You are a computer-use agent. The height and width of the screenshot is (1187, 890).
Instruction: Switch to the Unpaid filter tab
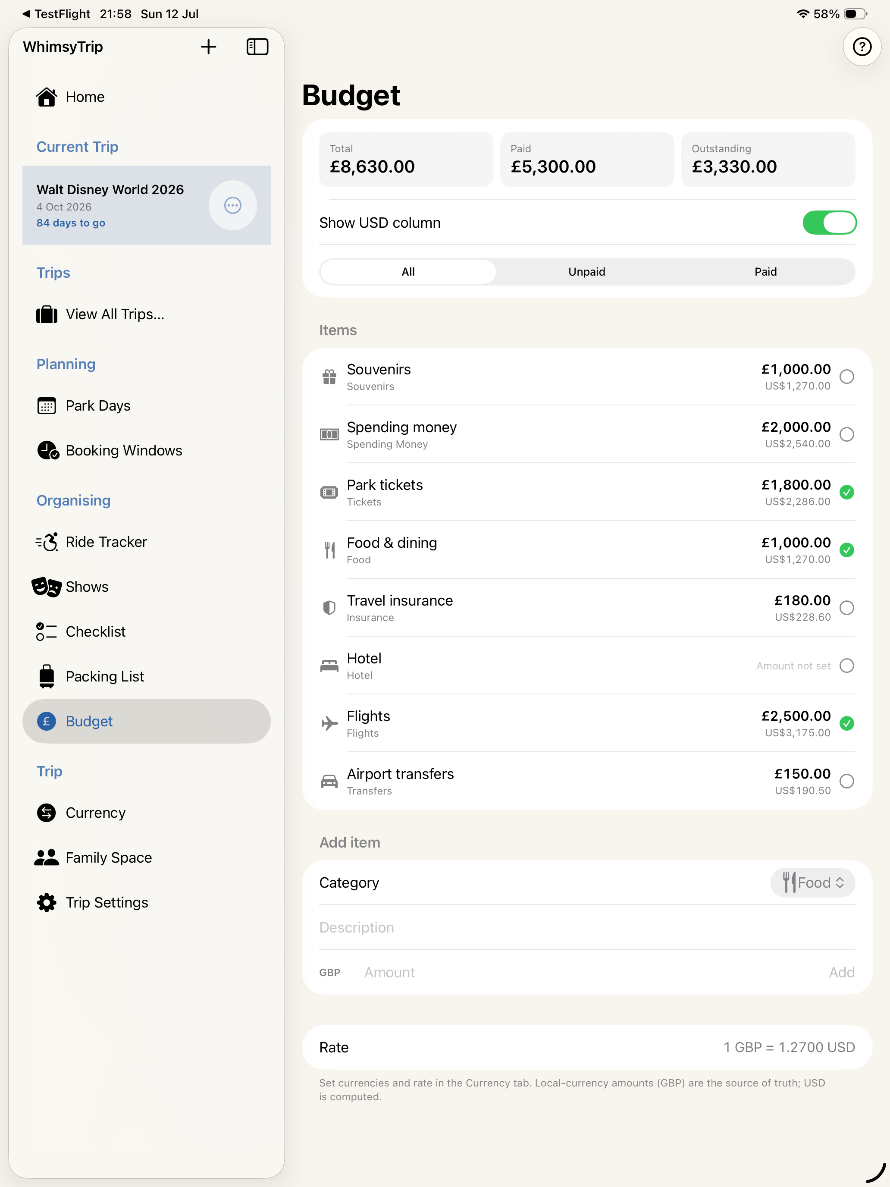click(x=587, y=272)
